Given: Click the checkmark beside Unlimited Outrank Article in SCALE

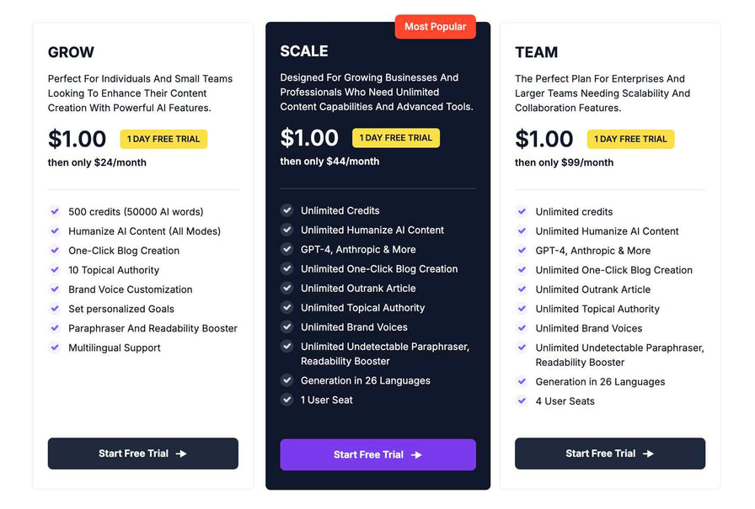Looking at the screenshot, I should [x=287, y=289].
